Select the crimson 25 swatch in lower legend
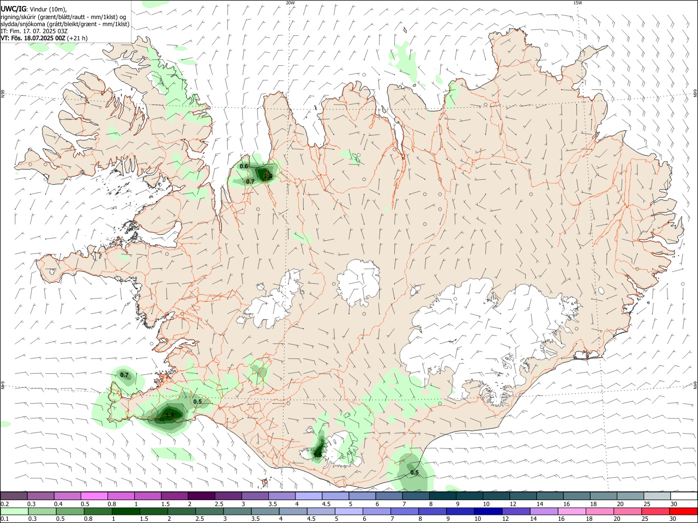The width and height of the screenshot is (698, 523). point(657,512)
